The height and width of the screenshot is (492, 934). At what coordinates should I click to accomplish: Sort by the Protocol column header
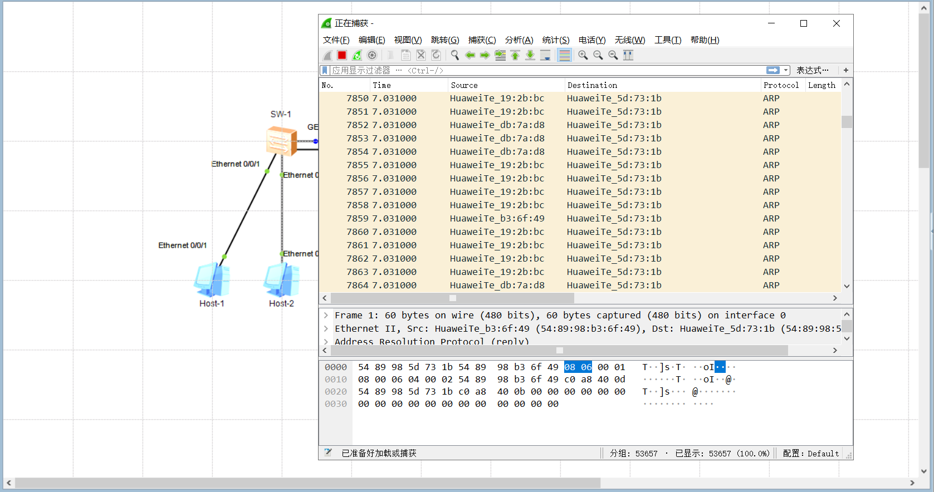(783, 85)
